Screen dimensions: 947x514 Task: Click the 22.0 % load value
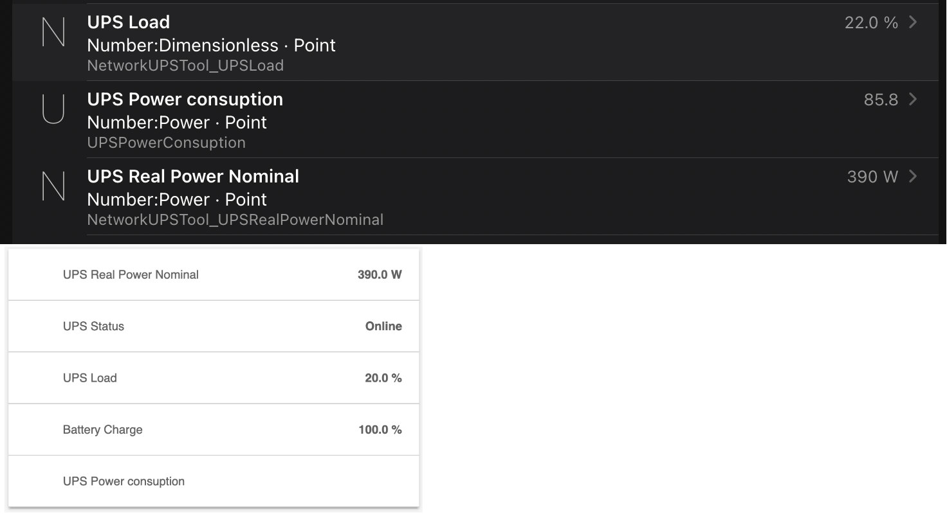pos(871,22)
